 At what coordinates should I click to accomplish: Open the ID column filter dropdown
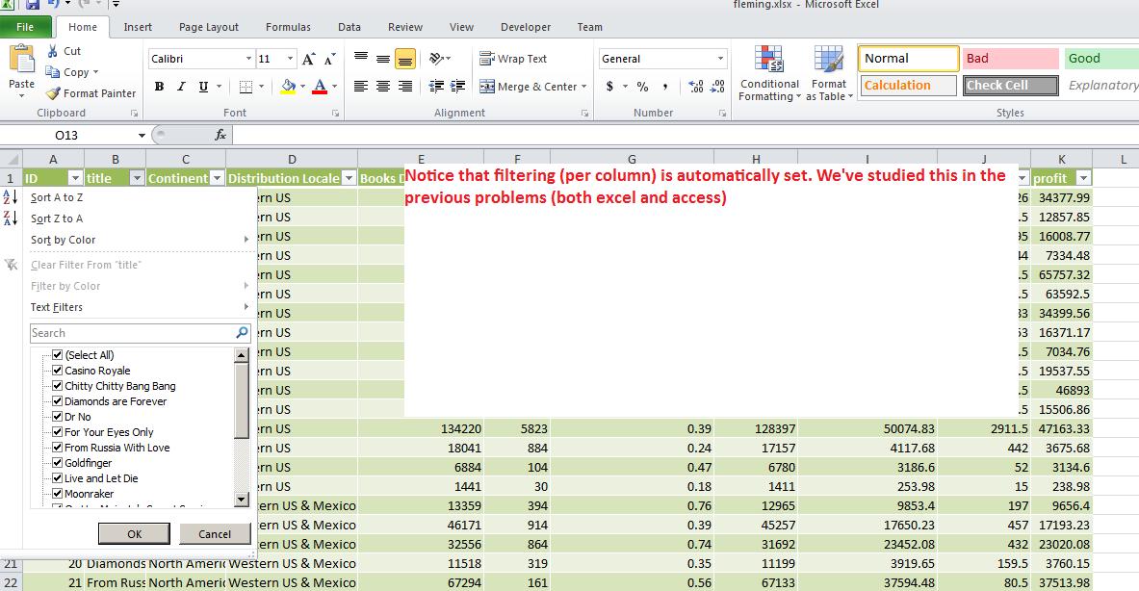pos(75,178)
